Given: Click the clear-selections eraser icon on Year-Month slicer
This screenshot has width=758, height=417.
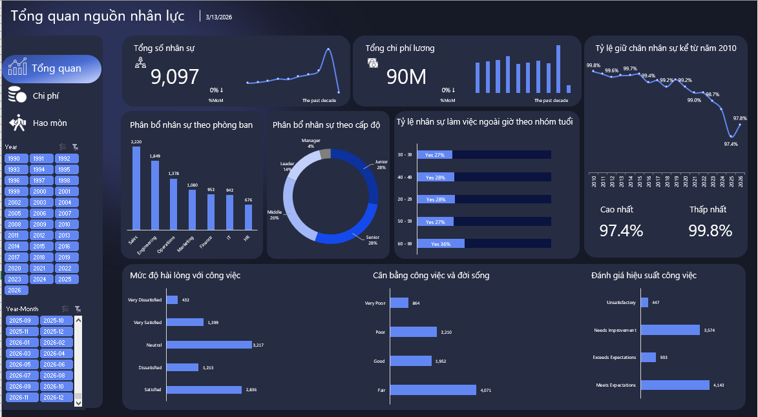Looking at the screenshot, I should point(79,309).
